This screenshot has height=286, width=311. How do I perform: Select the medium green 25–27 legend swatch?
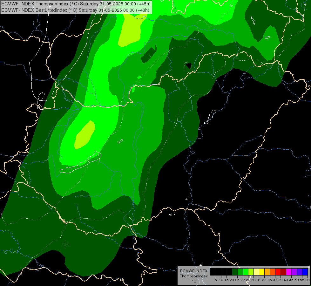tap(240, 272)
